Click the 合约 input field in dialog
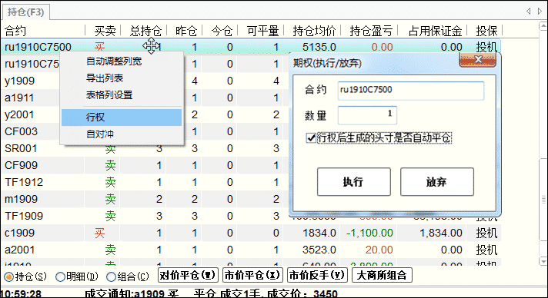Image resolution: width=548 pixels, height=298 pixels. pos(411,91)
